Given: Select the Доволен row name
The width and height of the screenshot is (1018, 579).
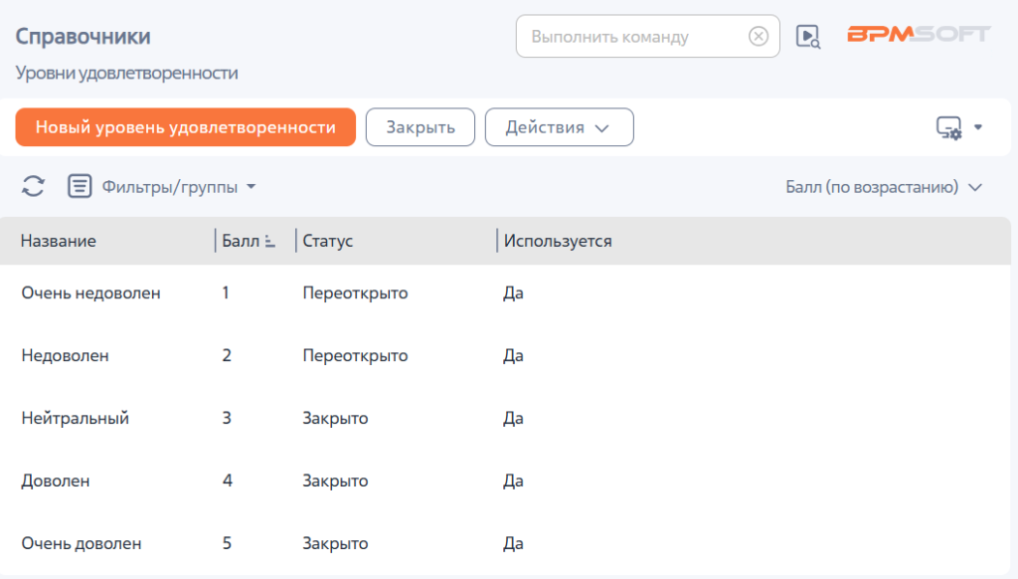Looking at the screenshot, I should [x=56, y=481].
